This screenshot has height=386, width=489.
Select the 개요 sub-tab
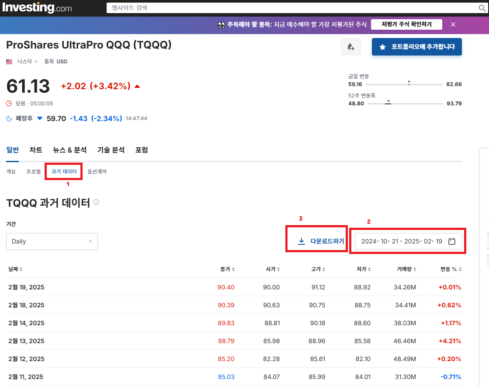pyautogui.click(x=11, y=171)
